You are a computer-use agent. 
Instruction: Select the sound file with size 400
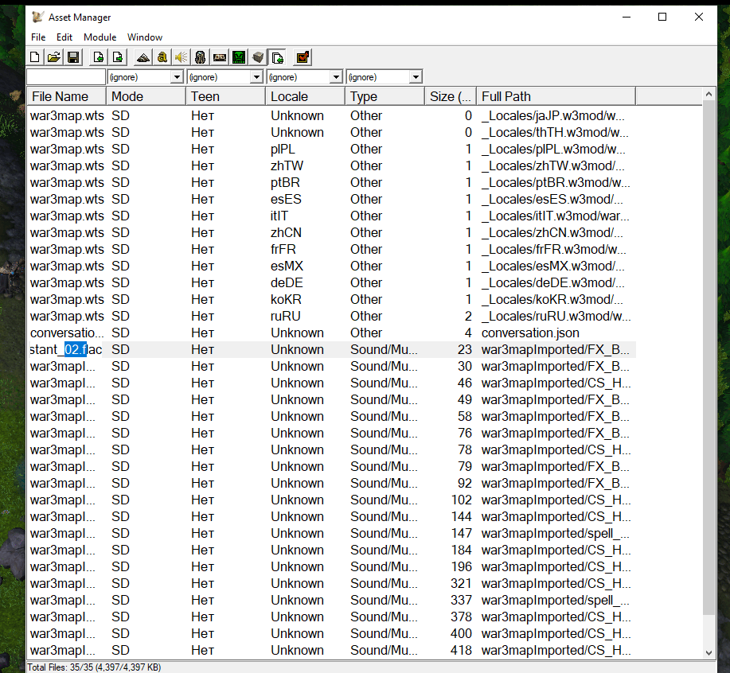pos(331,634)
